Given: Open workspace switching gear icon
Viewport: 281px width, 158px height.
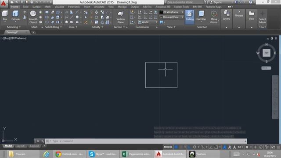Looking at the screenshot, I should [x=247, y=147].
